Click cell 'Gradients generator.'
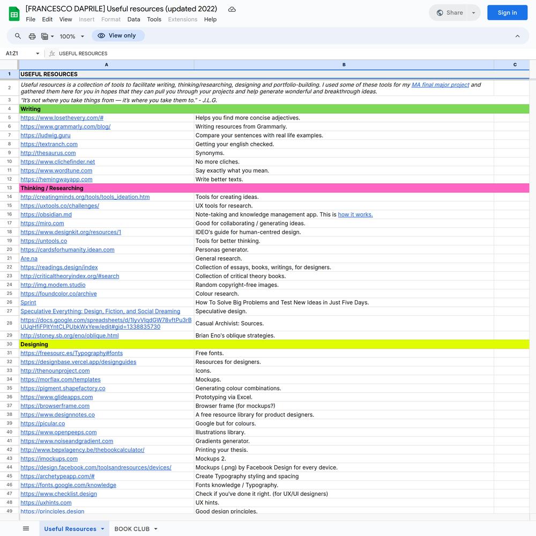 [x=344, y=441]
